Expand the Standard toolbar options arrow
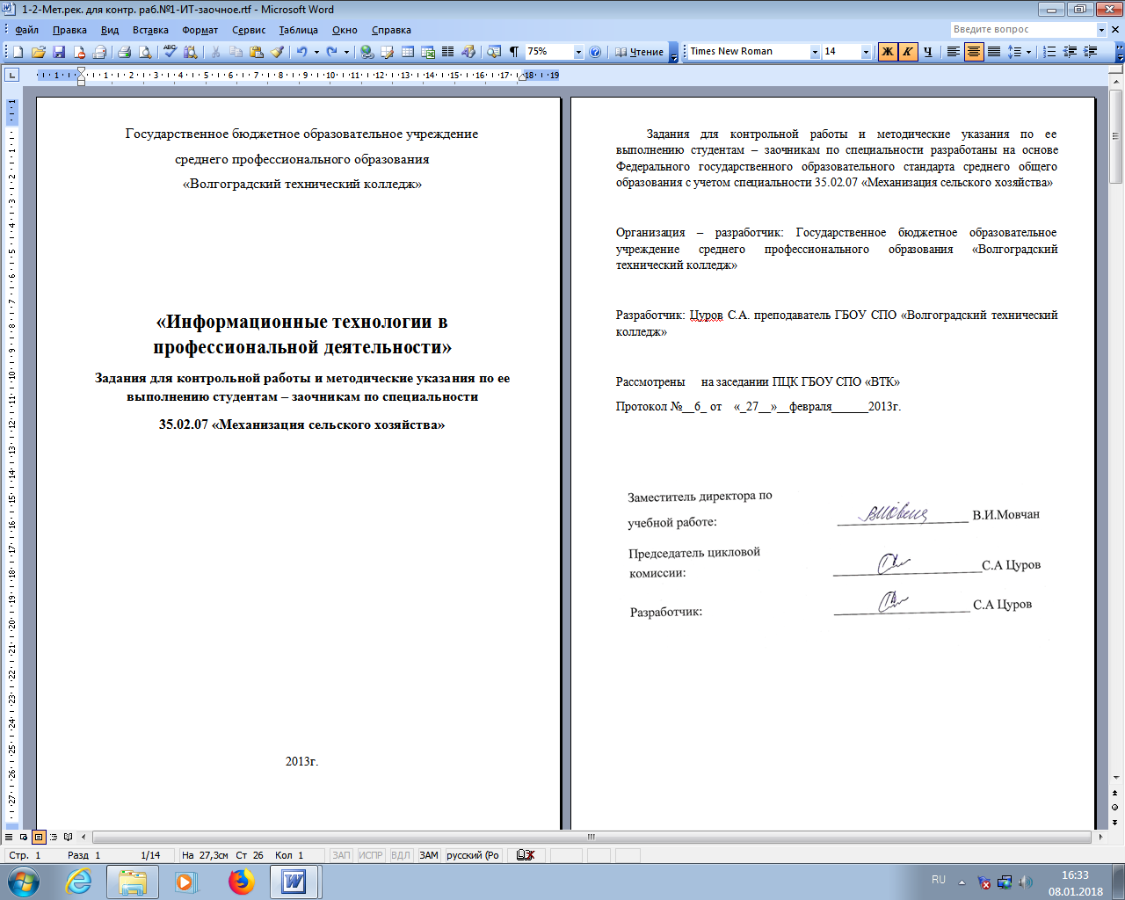This screenshot has width=1125, height=900. pyautogui.click(x=674, y=53)
